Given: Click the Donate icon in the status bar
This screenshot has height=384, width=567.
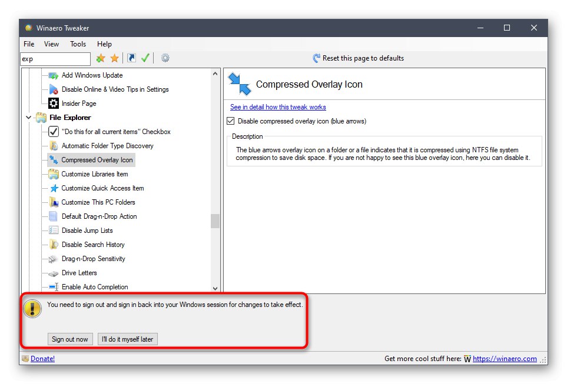Looking at the screenshot, I should click(25, 359).
